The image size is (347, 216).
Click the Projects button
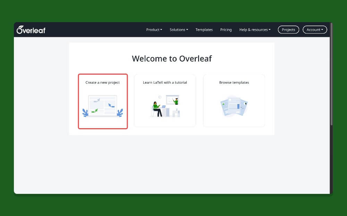click(288, 30)
